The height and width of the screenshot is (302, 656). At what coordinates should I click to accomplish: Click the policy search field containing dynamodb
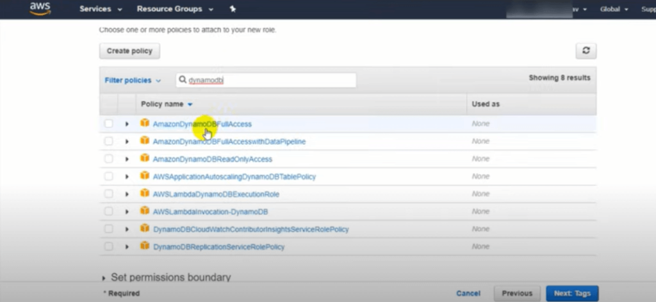coord(266,80)
